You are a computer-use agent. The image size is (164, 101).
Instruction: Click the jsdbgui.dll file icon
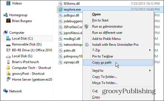(60, 15)
